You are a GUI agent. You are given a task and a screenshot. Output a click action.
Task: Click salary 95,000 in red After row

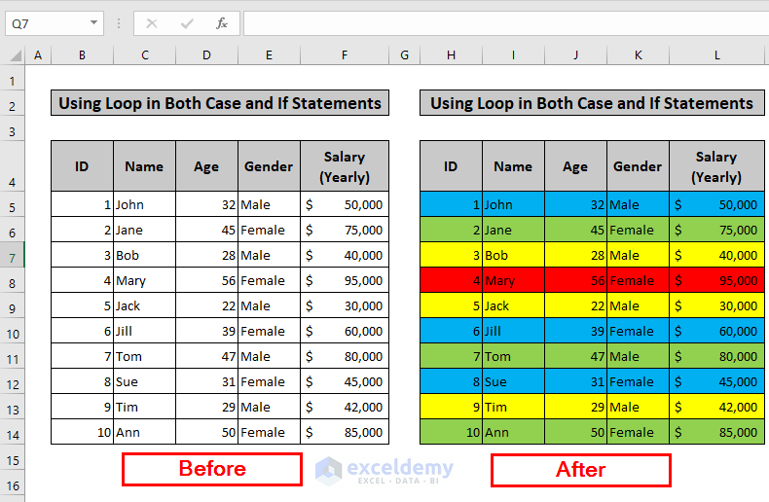pyautogui.click(x=716, y=280)
